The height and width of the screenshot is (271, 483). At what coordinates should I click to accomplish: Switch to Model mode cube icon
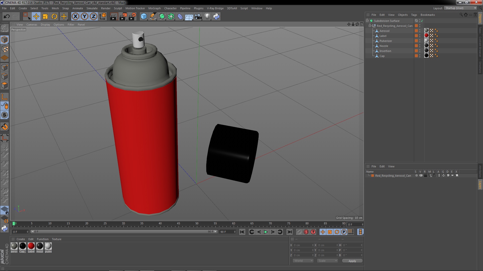(x=5, y=40)
